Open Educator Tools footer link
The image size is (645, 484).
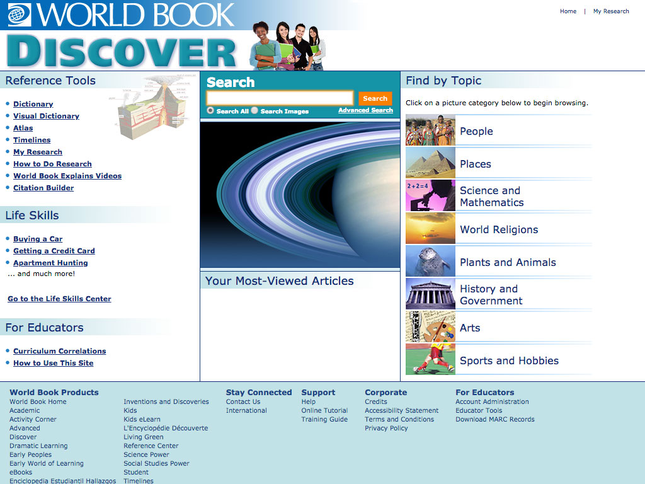point(479,410)
